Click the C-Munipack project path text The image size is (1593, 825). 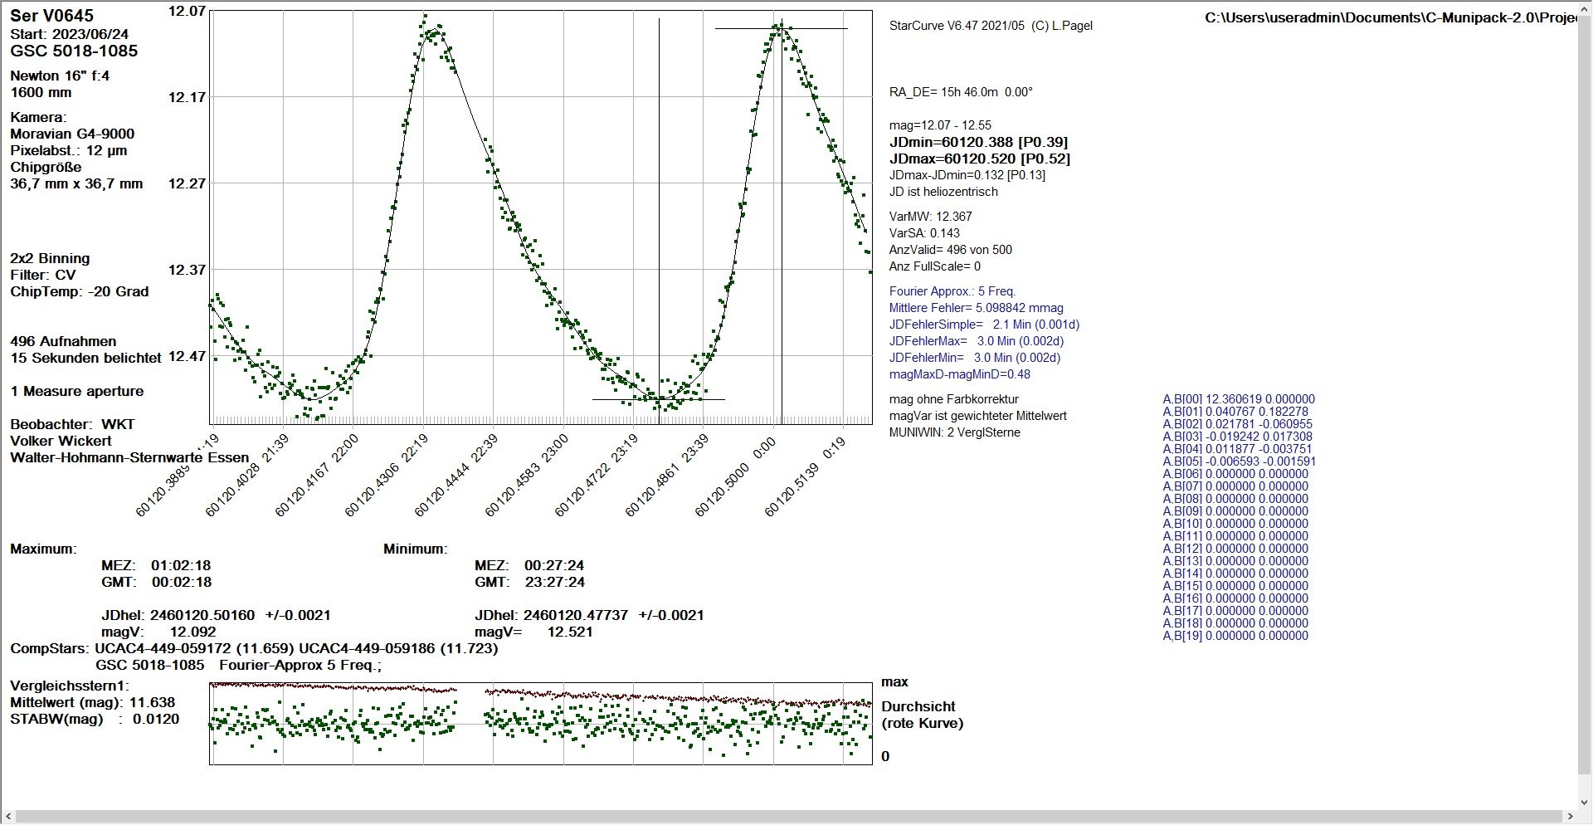coord(1391,18)
